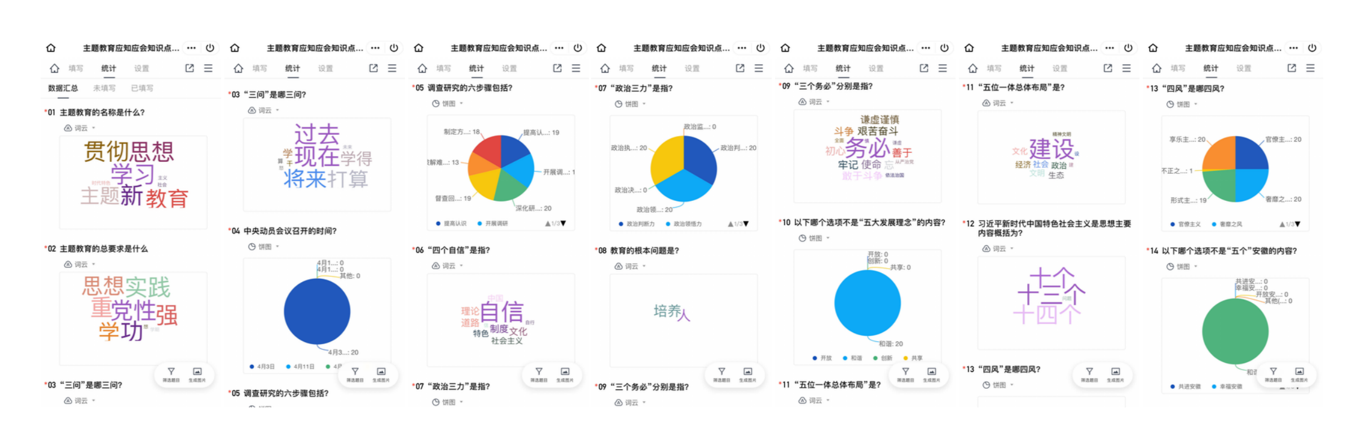Screen dimensions: 1356x439
Task: Open 词云 chart-type dropdown under question 02
Action: (x=80, y=264)
